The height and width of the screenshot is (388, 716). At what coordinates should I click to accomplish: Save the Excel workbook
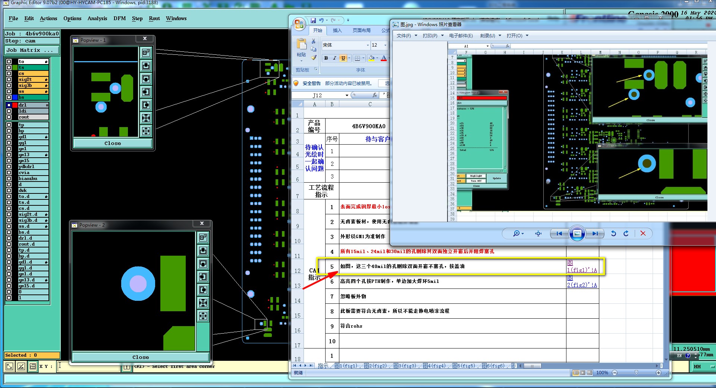(x=313, y=20)
